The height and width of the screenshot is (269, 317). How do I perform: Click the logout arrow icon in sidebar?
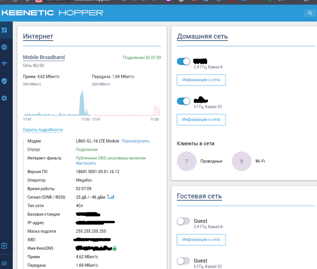tap(4, 246)
